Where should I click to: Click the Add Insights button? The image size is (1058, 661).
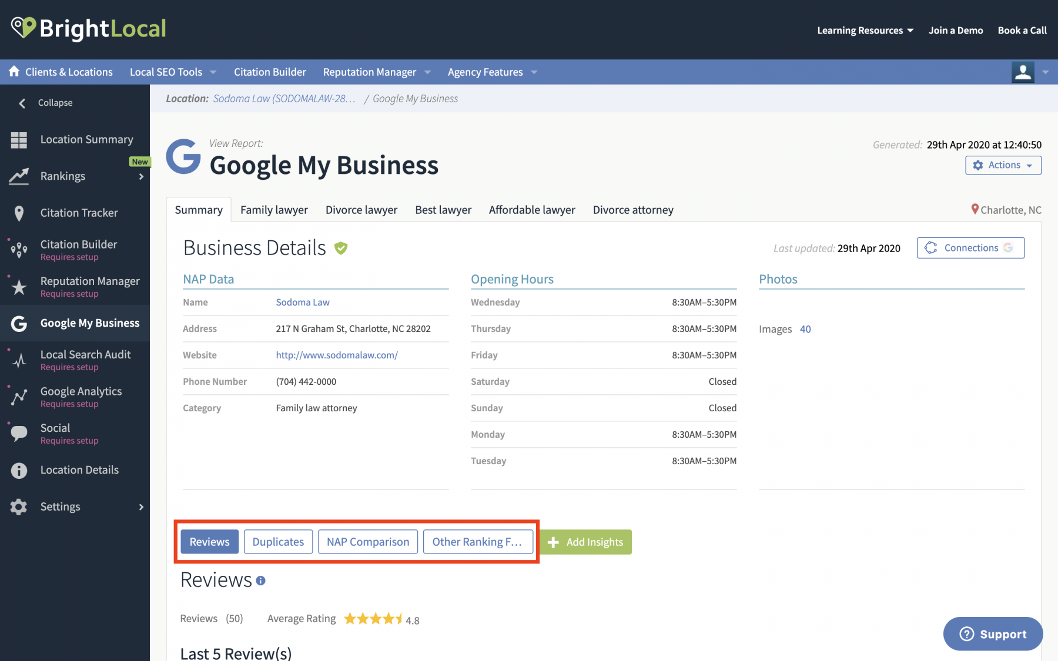pos(585,542)
